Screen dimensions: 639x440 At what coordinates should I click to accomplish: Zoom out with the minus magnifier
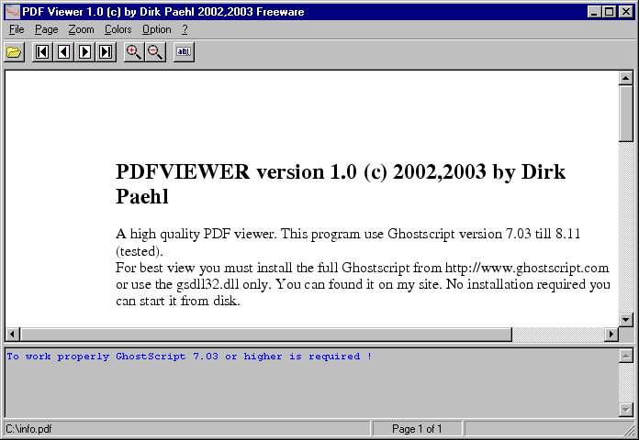tap(155, 52)
